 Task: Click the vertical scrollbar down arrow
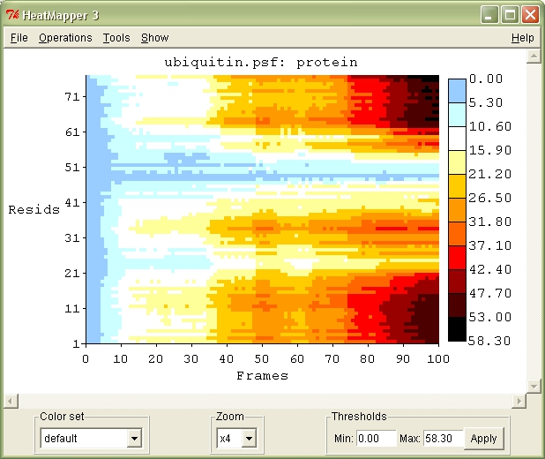point(533,386)
